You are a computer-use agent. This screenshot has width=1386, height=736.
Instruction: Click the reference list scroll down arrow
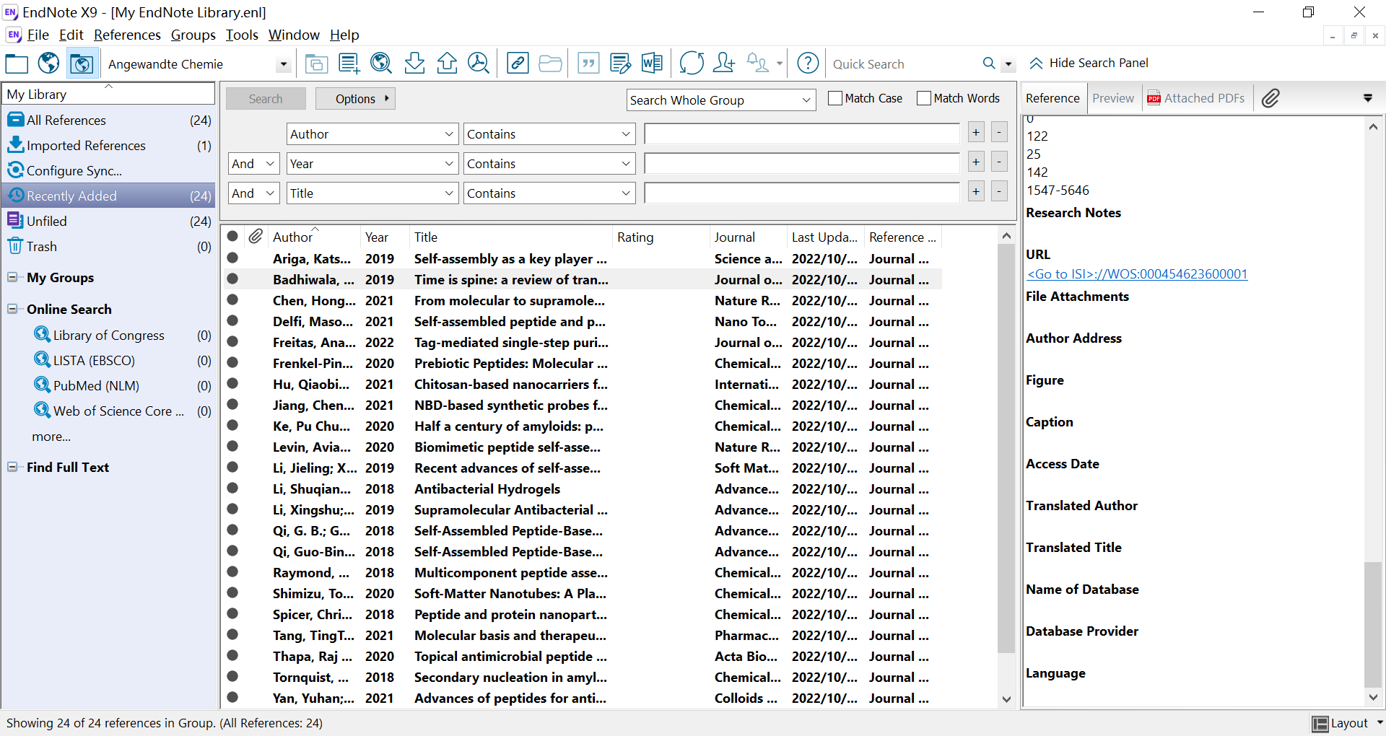pyautogui.click(x=1006, y=699)
